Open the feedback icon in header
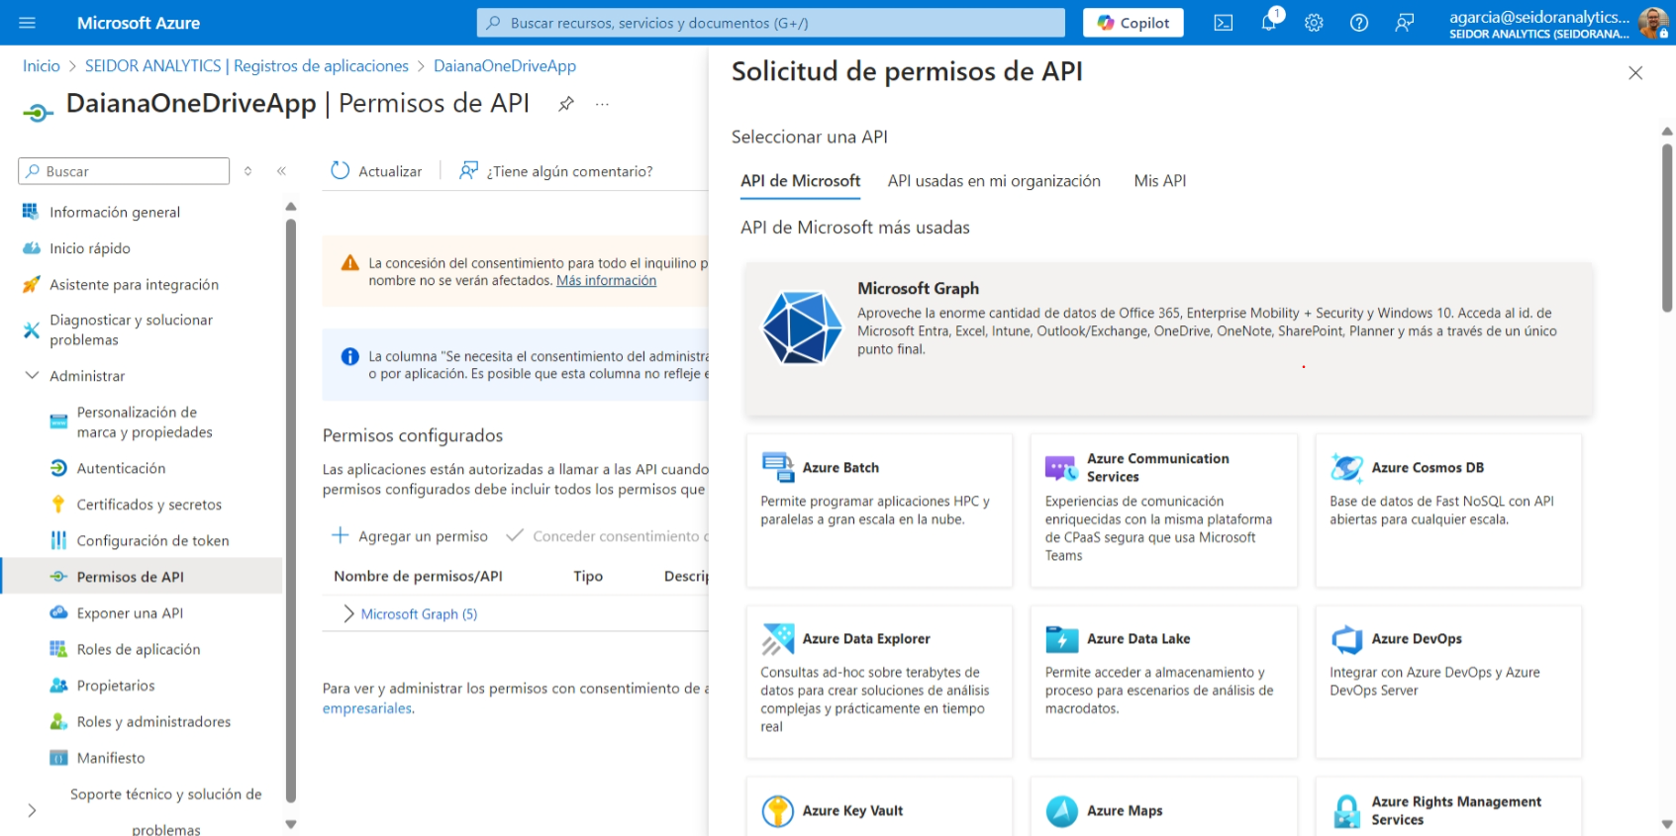This screenshot has height=836, width=1676. coord(1404,23)
